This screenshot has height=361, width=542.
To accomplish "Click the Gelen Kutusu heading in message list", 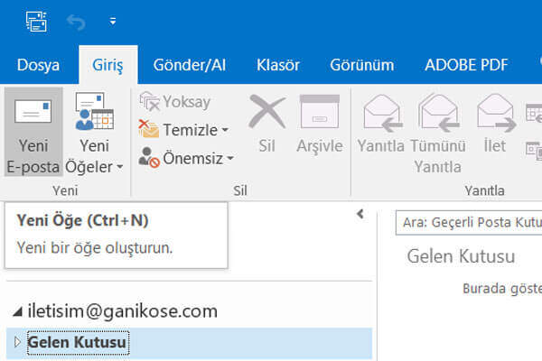I will tap(461, 256).
